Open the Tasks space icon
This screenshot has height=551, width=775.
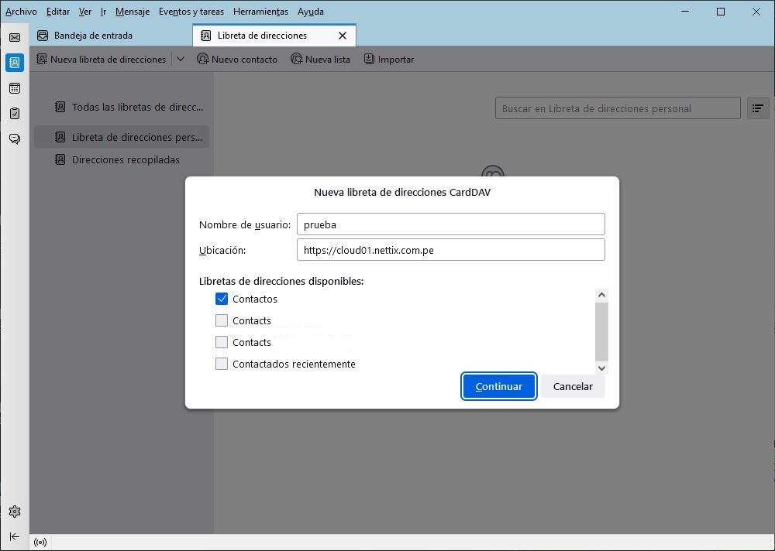(14, 114)
